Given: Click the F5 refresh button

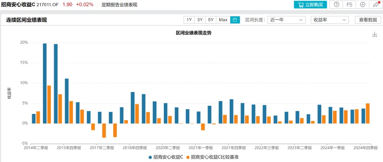Looking at the screenshot, I should pyautogui.click(x=349, y=4).
